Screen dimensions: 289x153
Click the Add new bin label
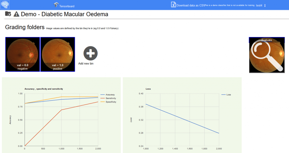pyautogui.click(x=86, y=63)
